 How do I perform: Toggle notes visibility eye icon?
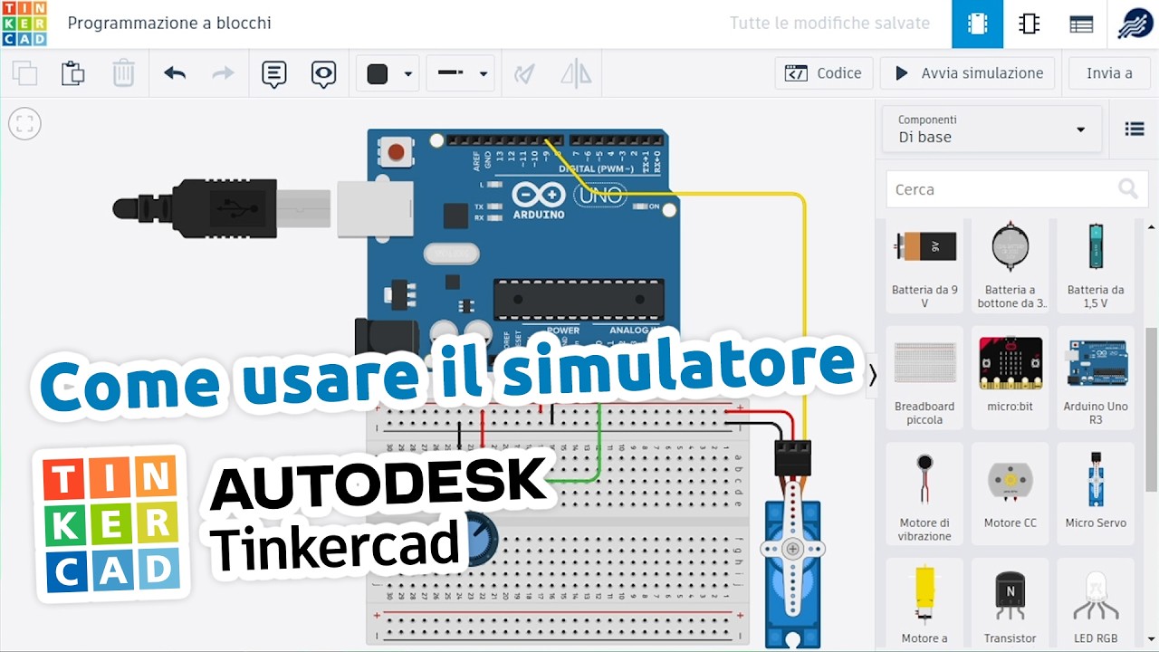pos(323,73)
